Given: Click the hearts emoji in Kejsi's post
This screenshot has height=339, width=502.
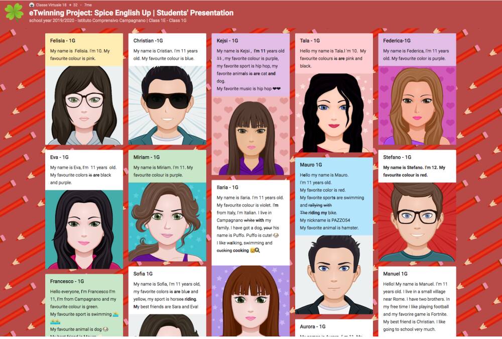Looking at the screenshot, I should click(x=277, y=89).
